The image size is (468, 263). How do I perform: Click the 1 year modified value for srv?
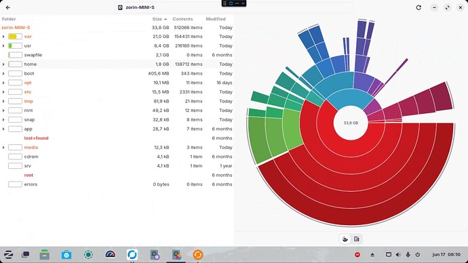[226, 166]
